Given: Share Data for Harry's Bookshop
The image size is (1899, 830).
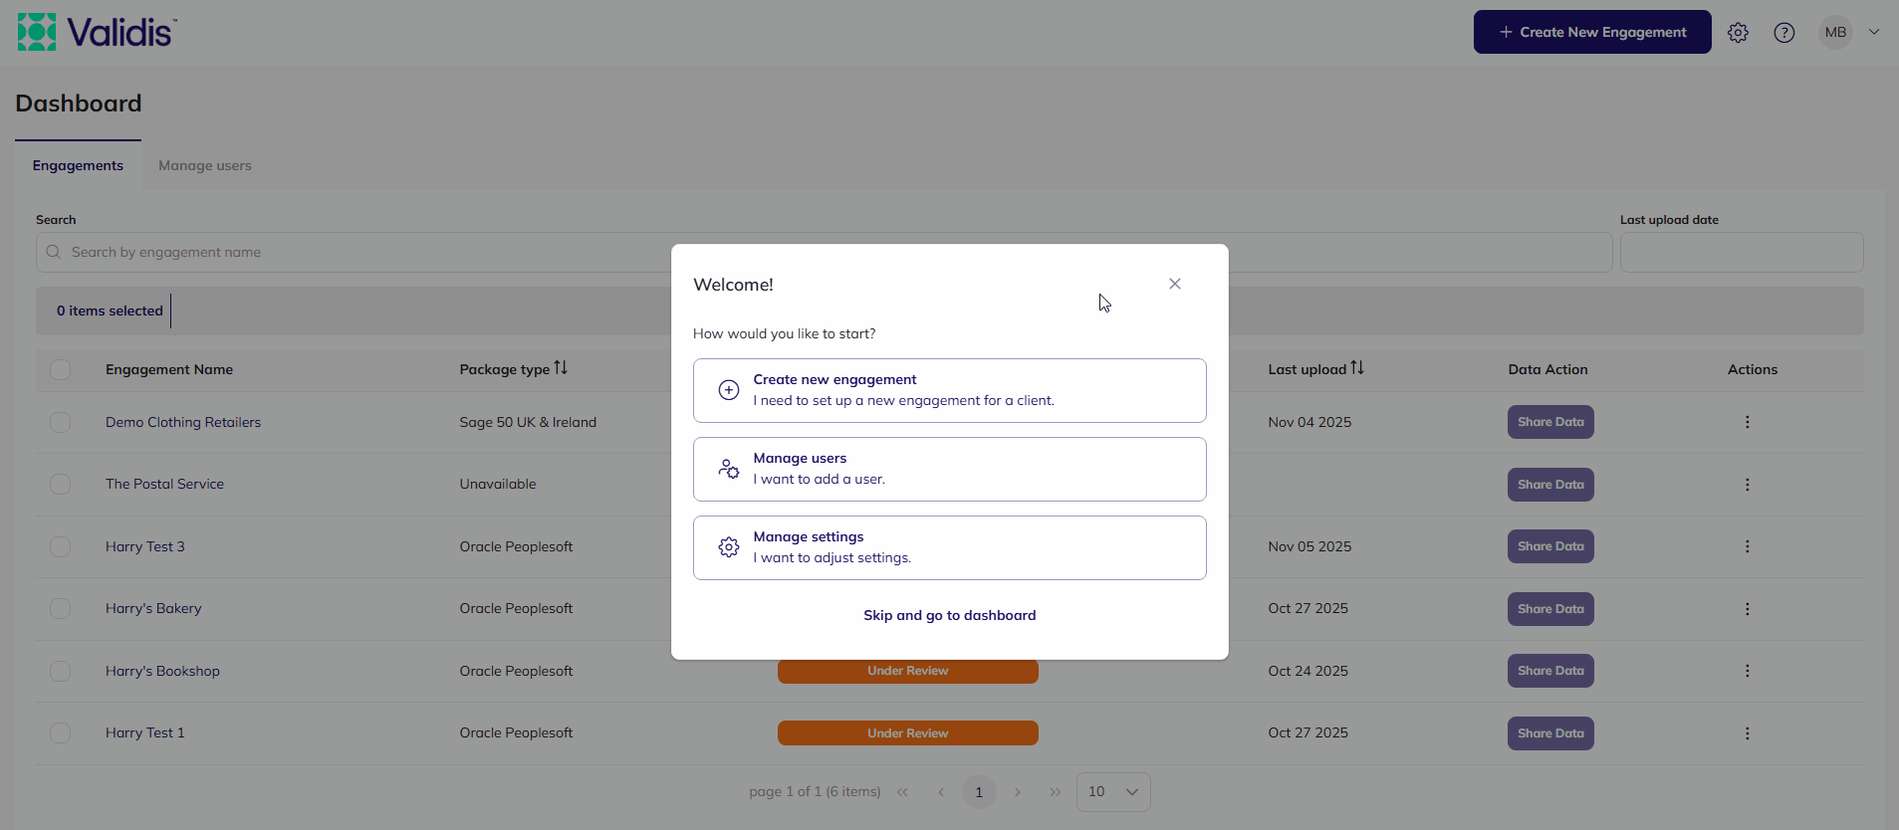Looking at the screenshot, I should point(1550,671).
